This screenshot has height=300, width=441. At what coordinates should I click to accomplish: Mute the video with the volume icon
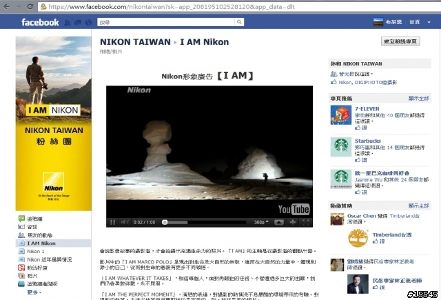tap(124, 222)
